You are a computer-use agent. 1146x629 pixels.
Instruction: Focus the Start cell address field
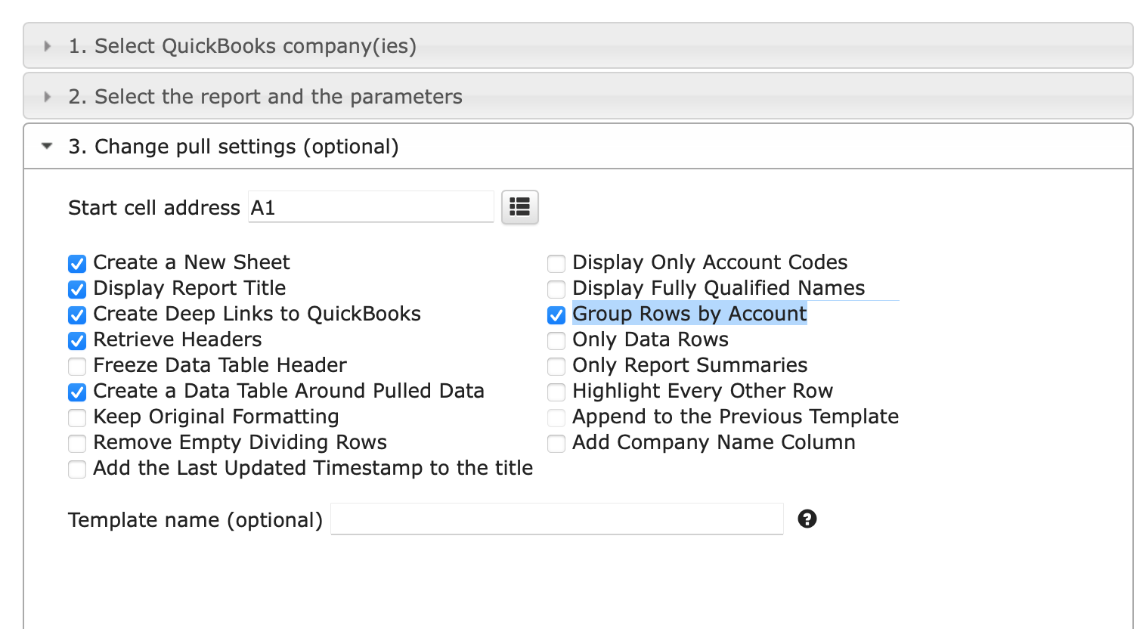tap(371, 207)
